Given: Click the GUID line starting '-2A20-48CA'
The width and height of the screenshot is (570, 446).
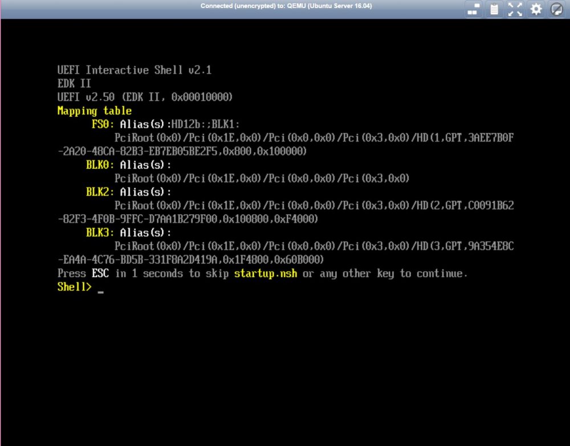Looking at the screenshot, I should tap(182, 151).
